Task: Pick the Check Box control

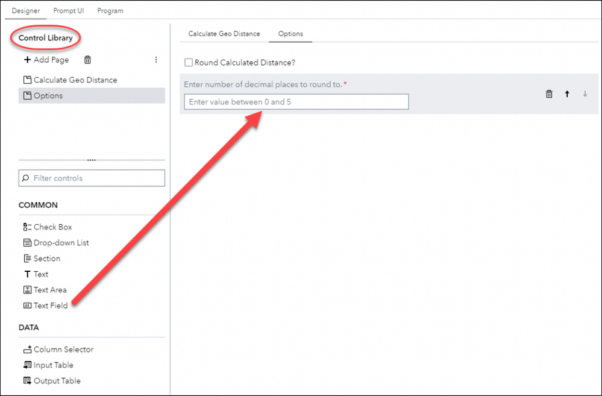Action: tap(48, 227)
